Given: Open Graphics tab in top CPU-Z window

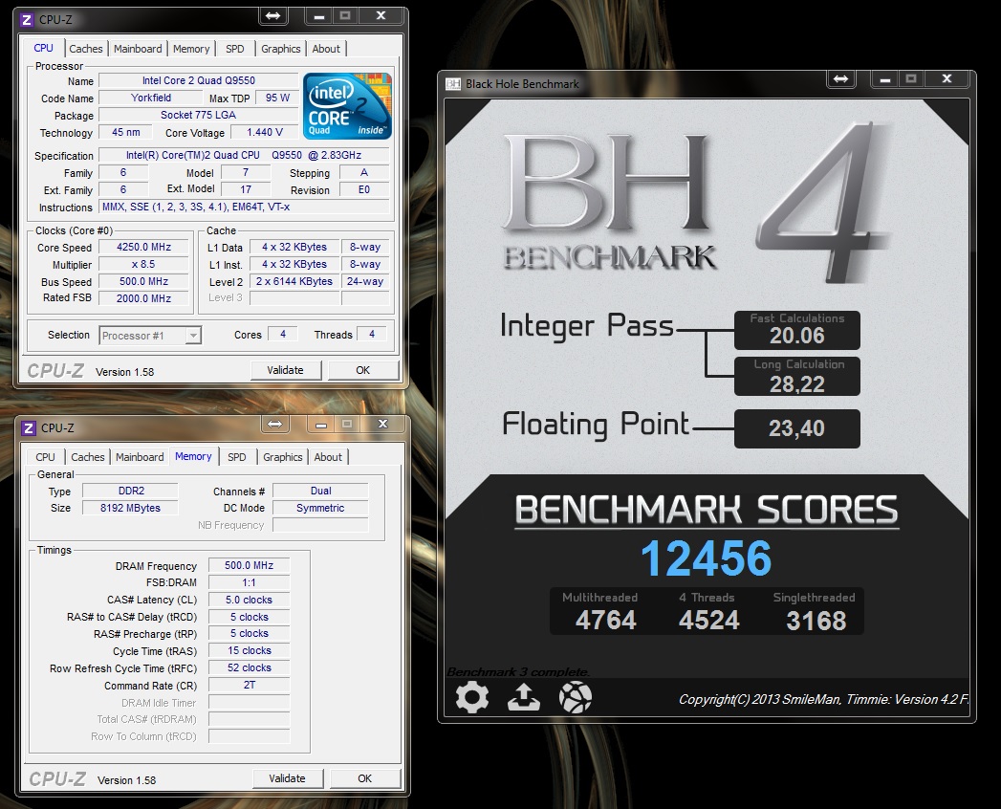Looking at the screenshot, I should [x=280, y=49].
